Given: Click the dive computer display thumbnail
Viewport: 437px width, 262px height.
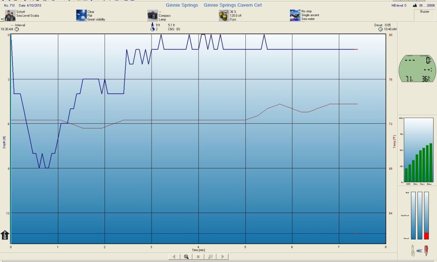Looking at the screenshot, I should tap(417, 68).
